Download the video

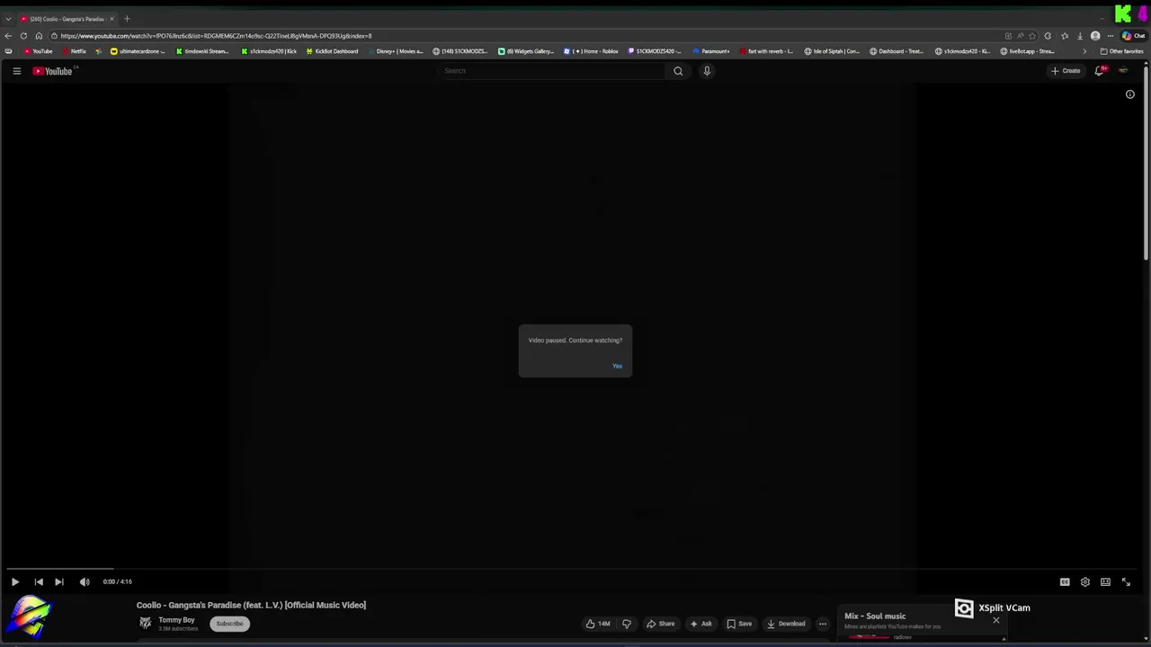pyautogui.click(x=786, y=624)
